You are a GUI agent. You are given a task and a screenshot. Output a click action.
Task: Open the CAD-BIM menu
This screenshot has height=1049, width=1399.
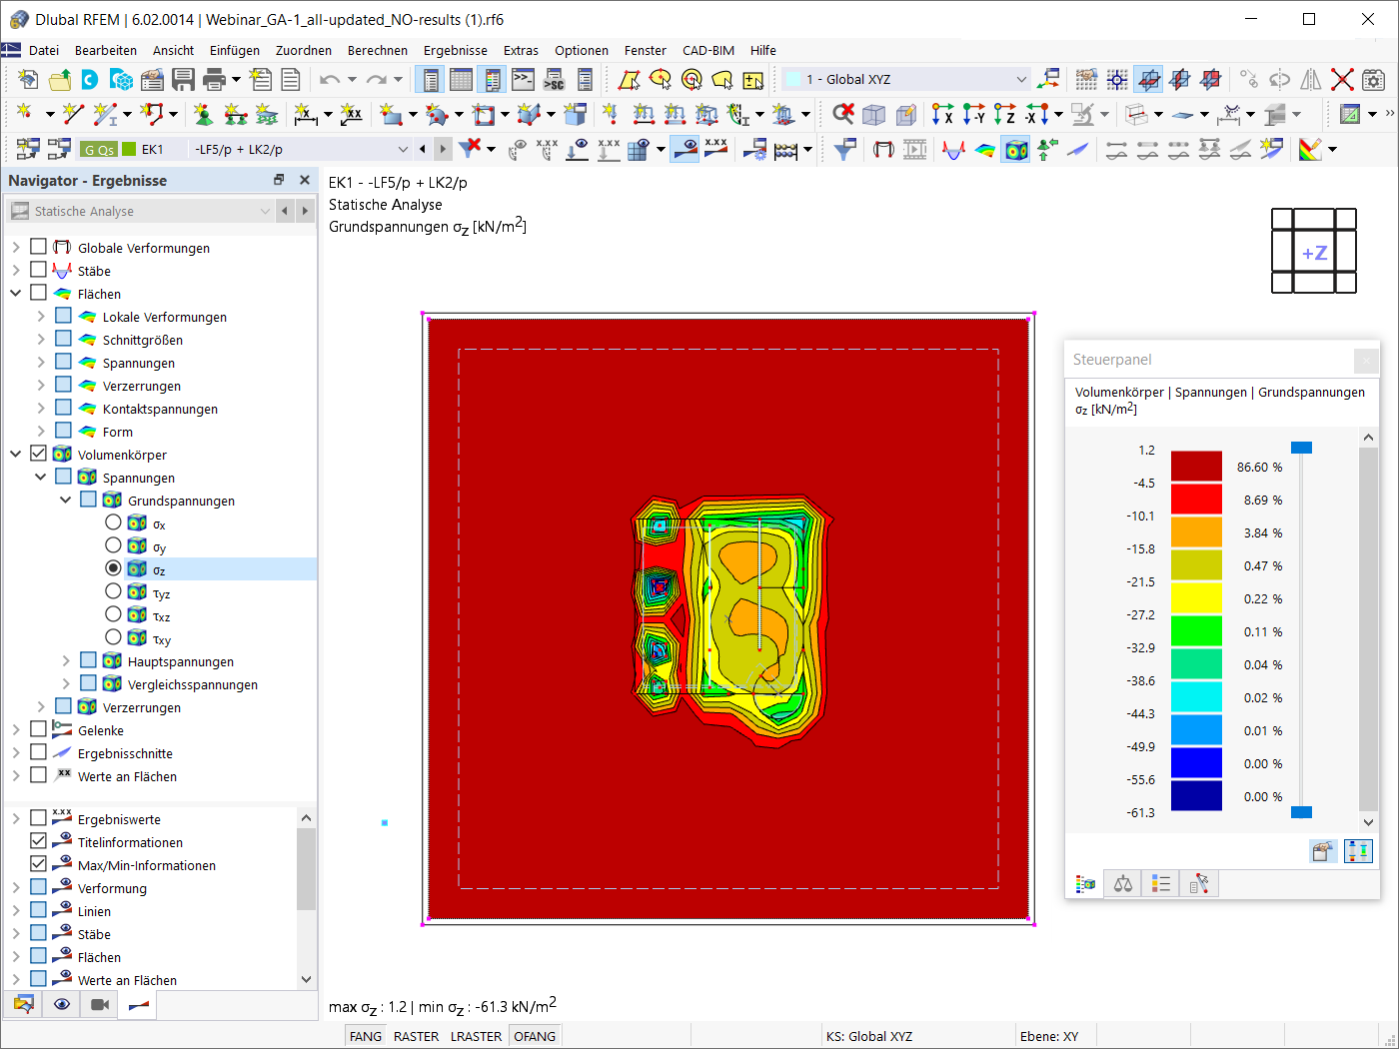[x=708, y=50]
